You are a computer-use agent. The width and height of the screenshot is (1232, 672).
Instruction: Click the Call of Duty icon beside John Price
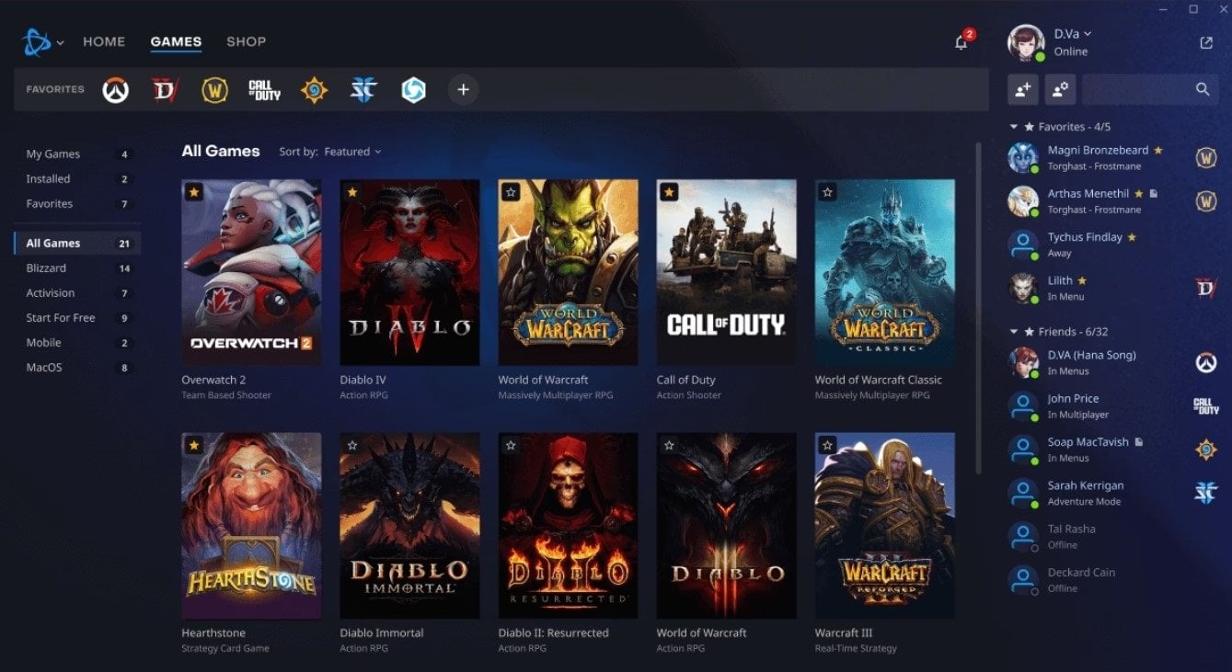[x=1206, y=405]
